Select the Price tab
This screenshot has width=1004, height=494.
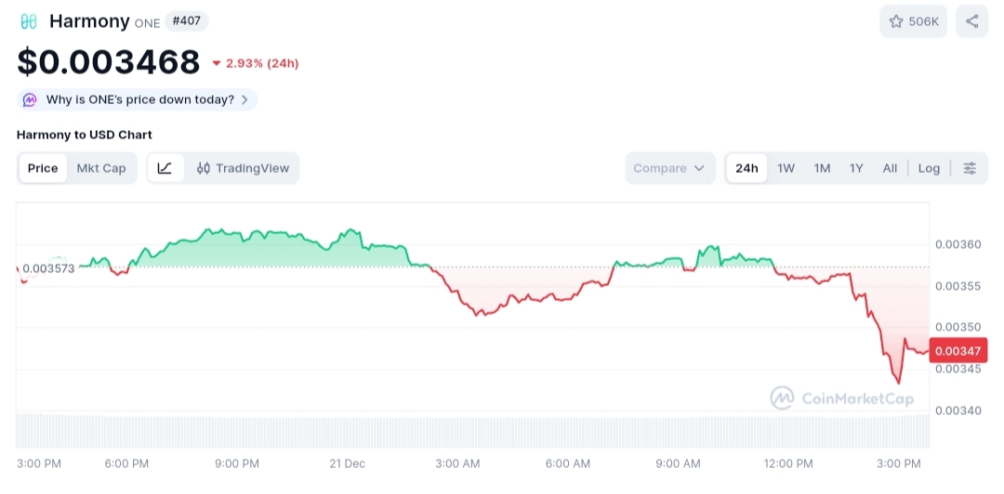pyautogui.click(x=43, y=168)
